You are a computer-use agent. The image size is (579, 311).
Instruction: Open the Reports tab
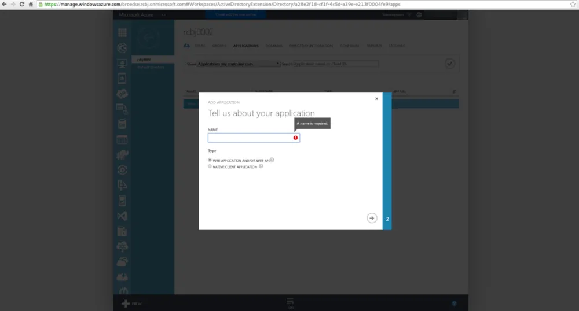coord(375,46)
